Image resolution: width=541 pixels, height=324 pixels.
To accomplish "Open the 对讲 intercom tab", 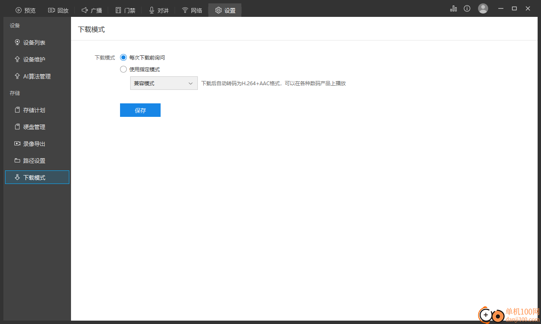I will coord(158,10).
